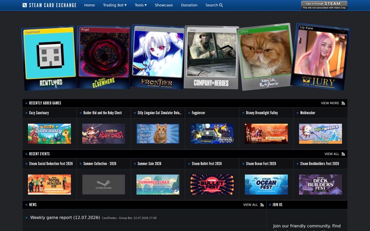
Task: Open the Rentlord Apartment trading card
Action: point(49,58)
